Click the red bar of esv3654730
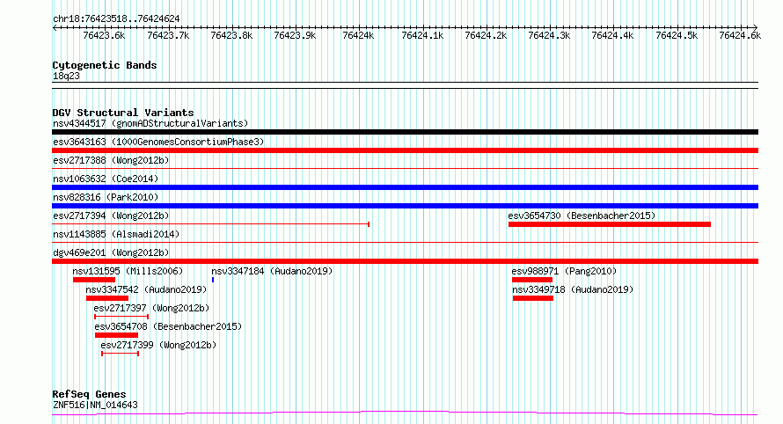 tap(609, 224)
